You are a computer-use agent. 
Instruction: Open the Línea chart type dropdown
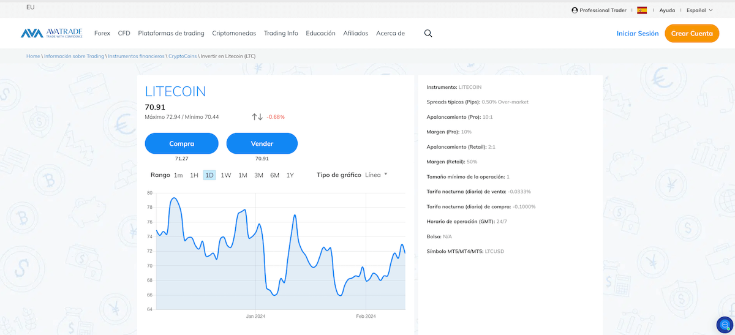coord(376,175)
